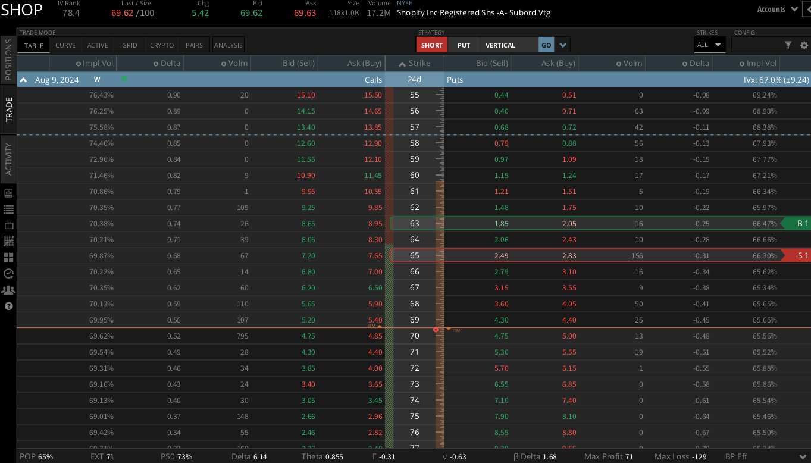Open the ACTIVITY side tab
Screen dimensions: 811x463
(x=8, y=159)
